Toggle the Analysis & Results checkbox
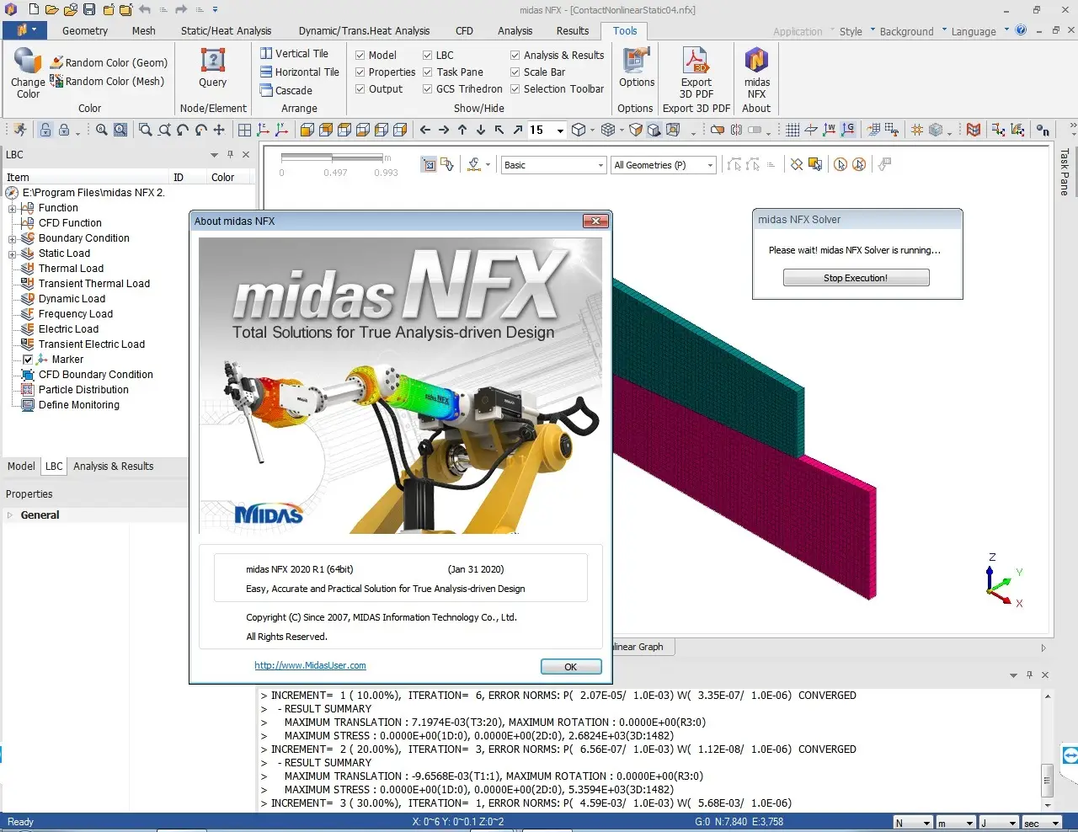This screenshot has height=832, width=1078. tap(515, 55)
